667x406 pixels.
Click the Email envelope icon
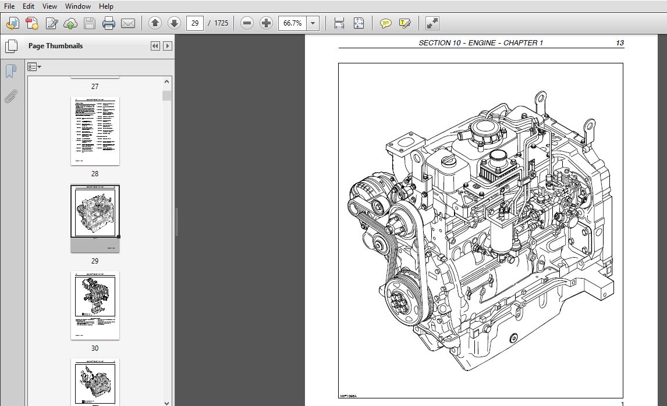point(128,23)
